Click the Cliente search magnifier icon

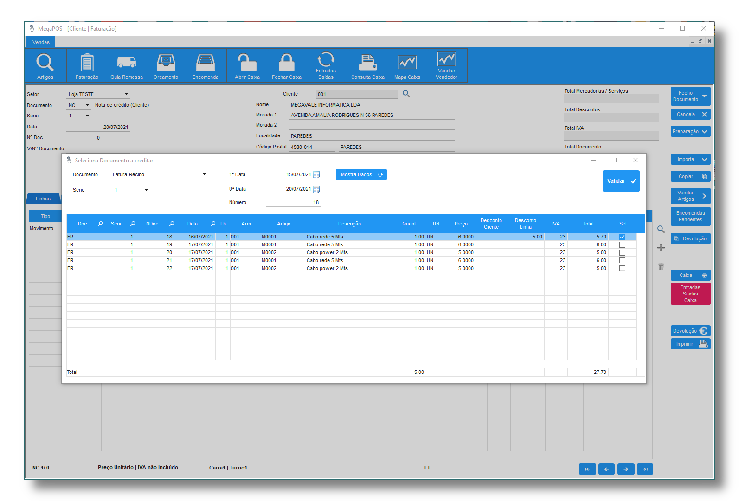406,94
